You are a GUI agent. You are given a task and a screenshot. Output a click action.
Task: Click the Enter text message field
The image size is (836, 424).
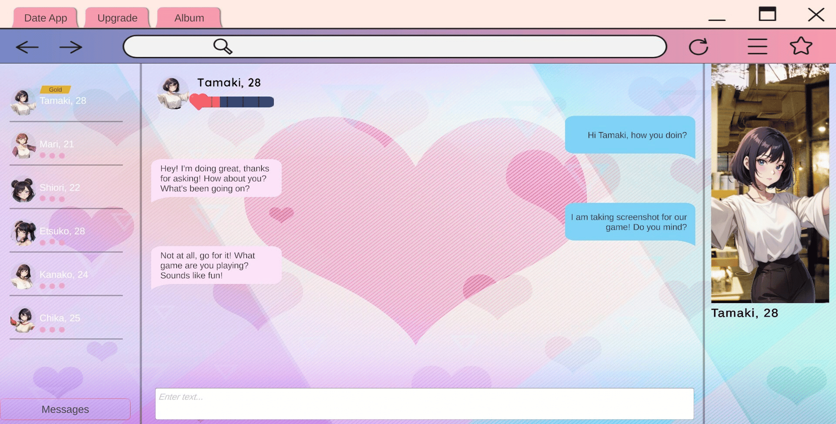(x=424, y=404)
